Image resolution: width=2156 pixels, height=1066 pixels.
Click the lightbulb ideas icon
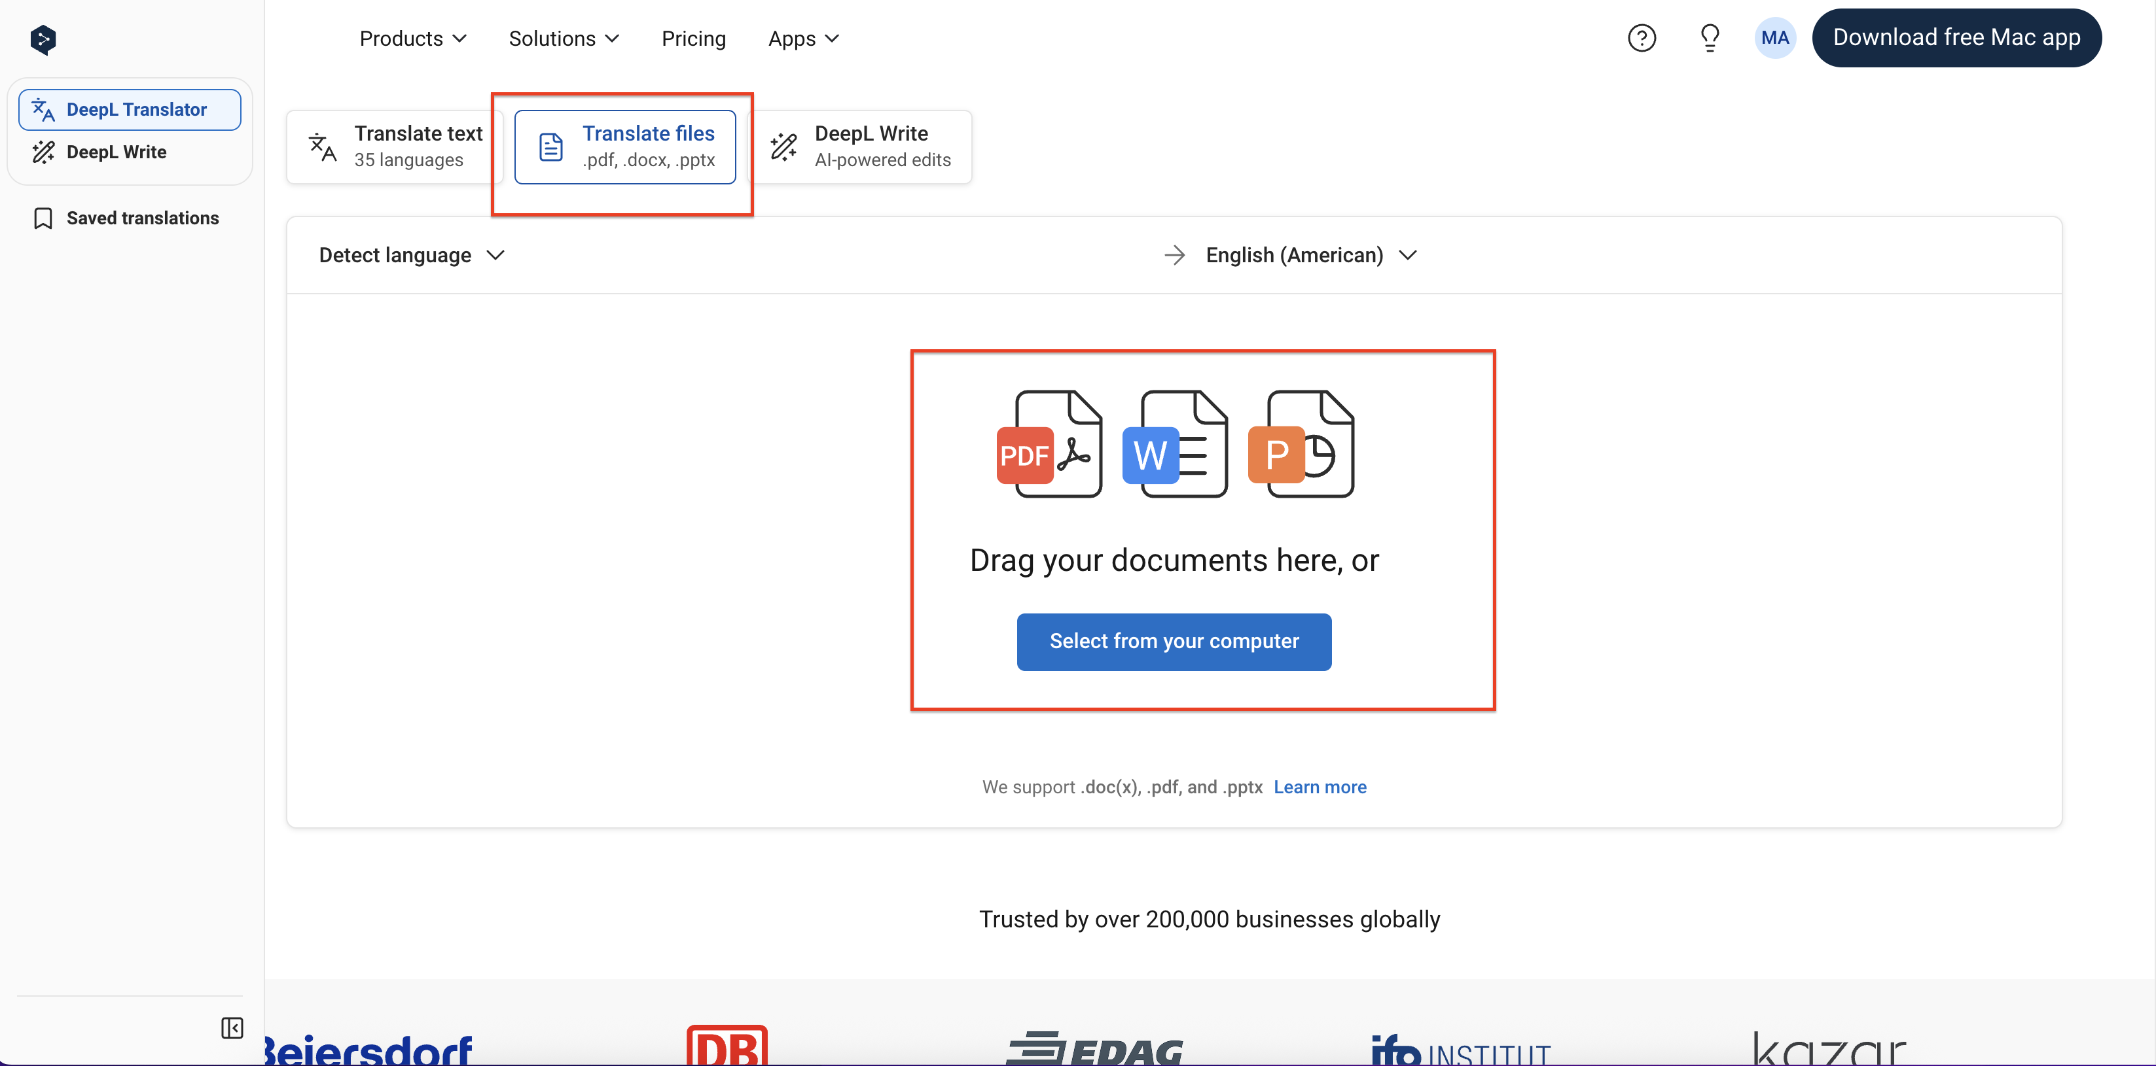click(1709, 38)
